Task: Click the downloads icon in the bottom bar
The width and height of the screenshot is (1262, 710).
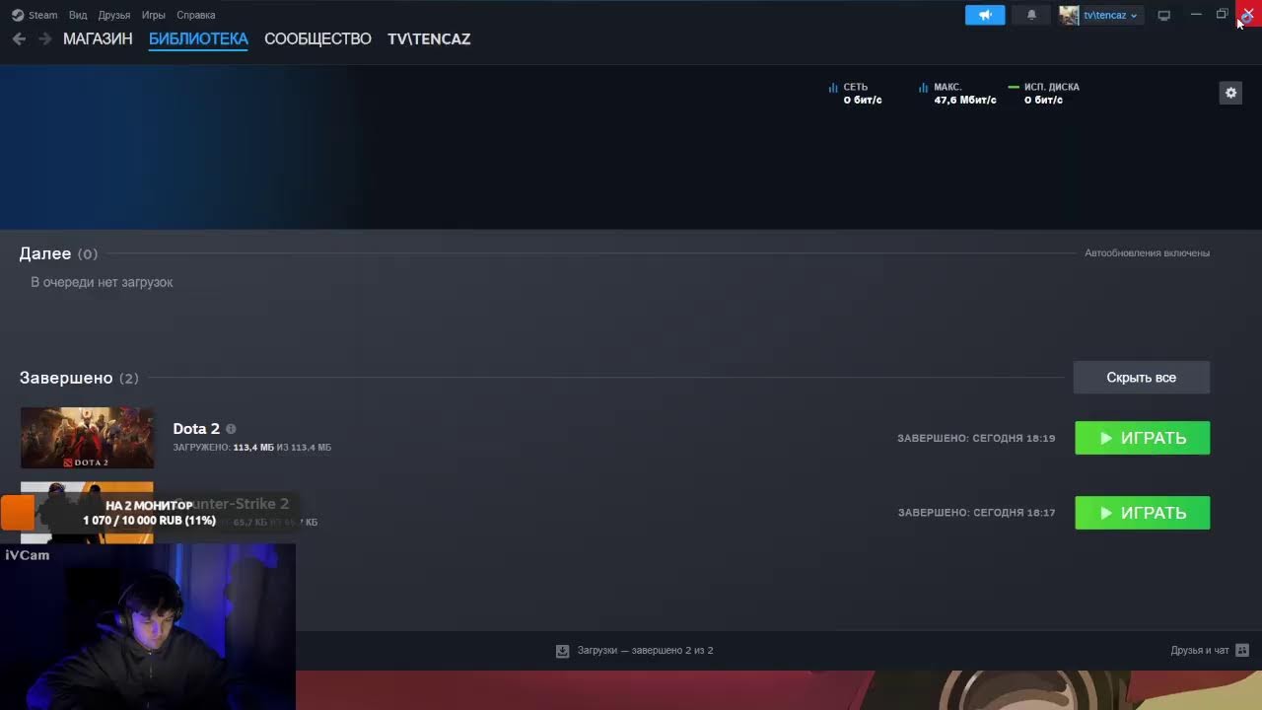Action: (562, 651)
